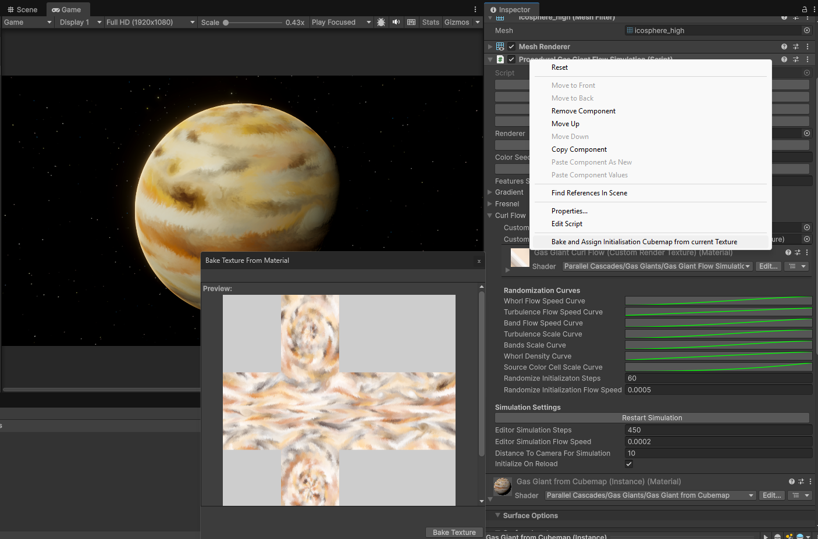Enable the Mesh Renderer component checkbox
The height and width of the screenshot is (539, 818).
pyautogui.click(x=511, y=47)
